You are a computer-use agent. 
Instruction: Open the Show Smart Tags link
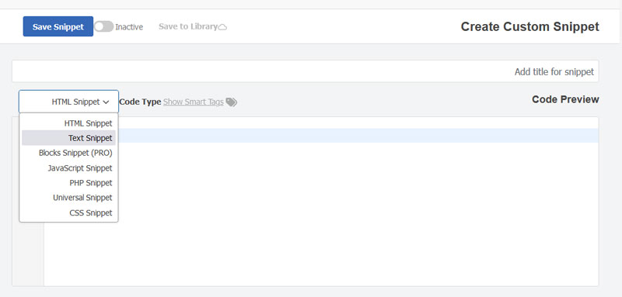193,102
